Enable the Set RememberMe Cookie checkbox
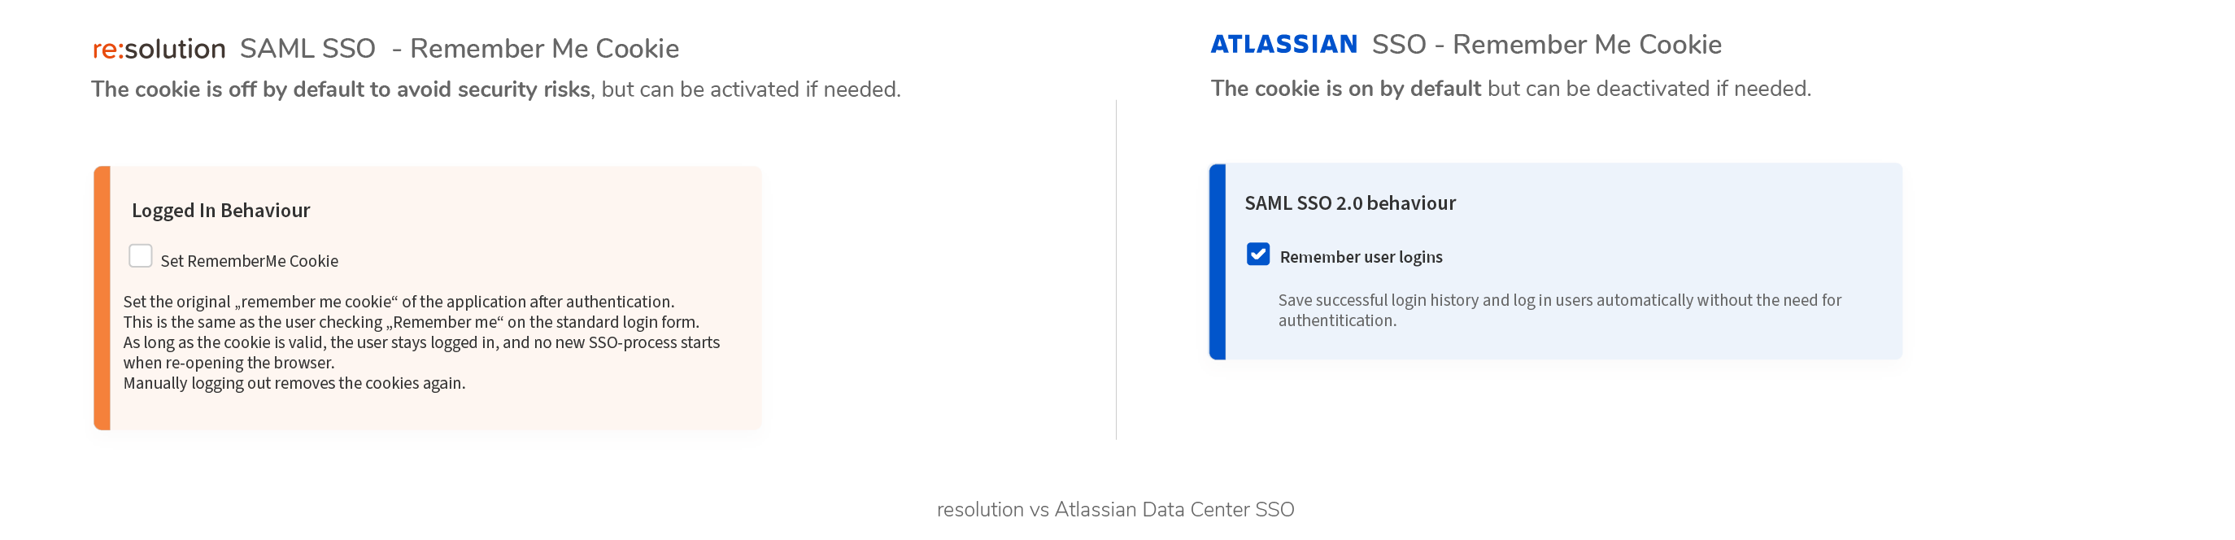Viewport: 2235px width, 540px height. point(141,256)
